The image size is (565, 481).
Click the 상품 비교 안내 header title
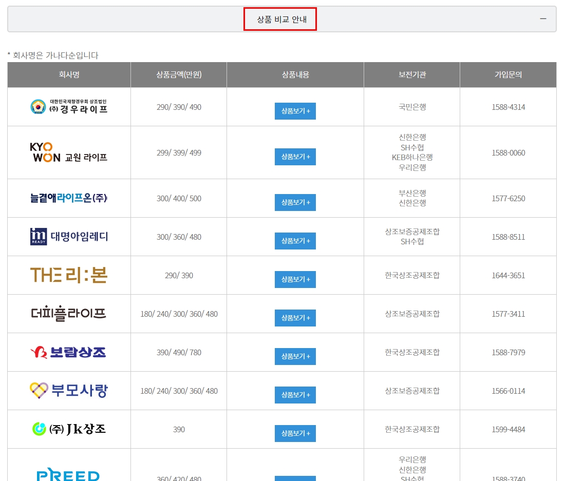[281, 20]
